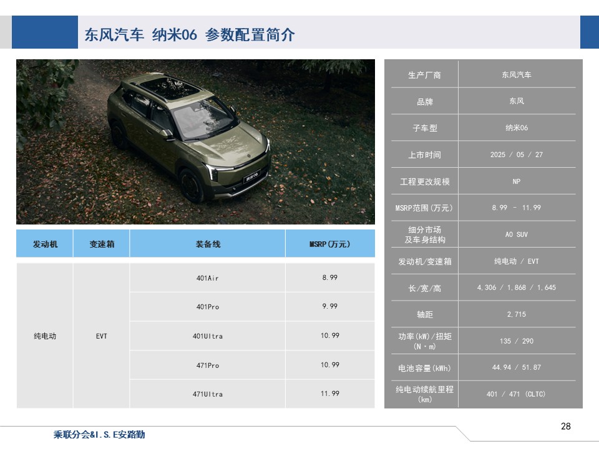This screenshot has width=599, height=449.
Task: Click the A0 SUV value
Action: click(517, 234)
